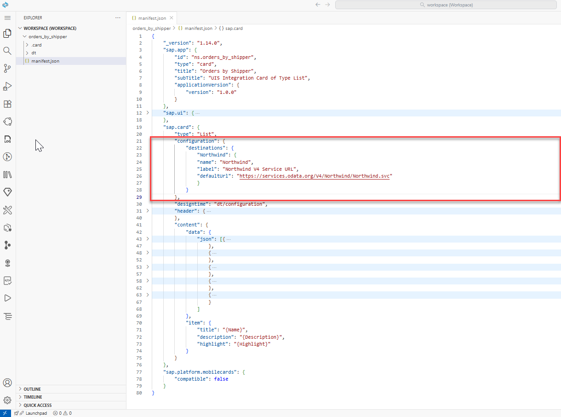Click the circular nodes icon below Extensions
Screen dimensions: 561x417
(7, 122)
